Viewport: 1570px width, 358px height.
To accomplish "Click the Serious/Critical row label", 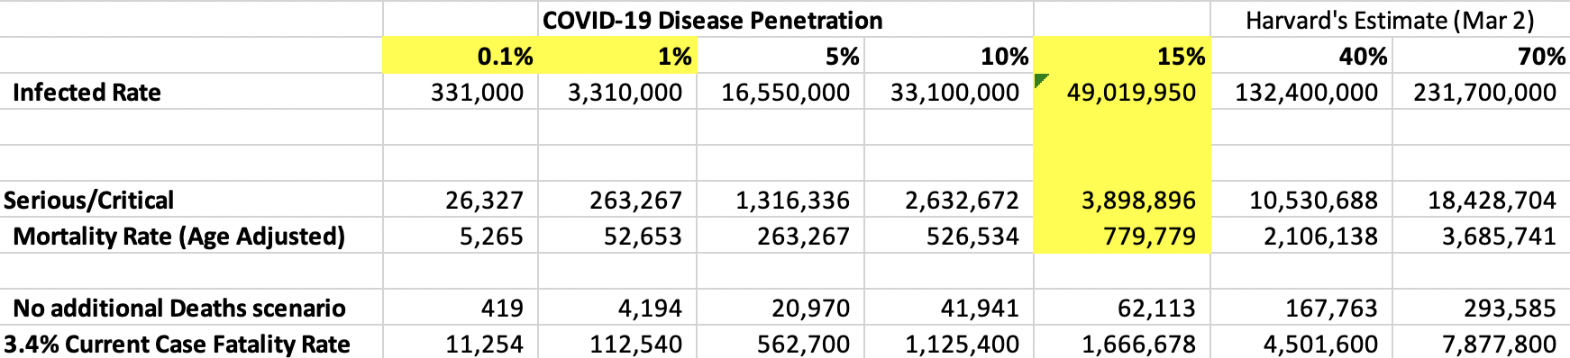I will pyautogui.click(x=88, y=200).
